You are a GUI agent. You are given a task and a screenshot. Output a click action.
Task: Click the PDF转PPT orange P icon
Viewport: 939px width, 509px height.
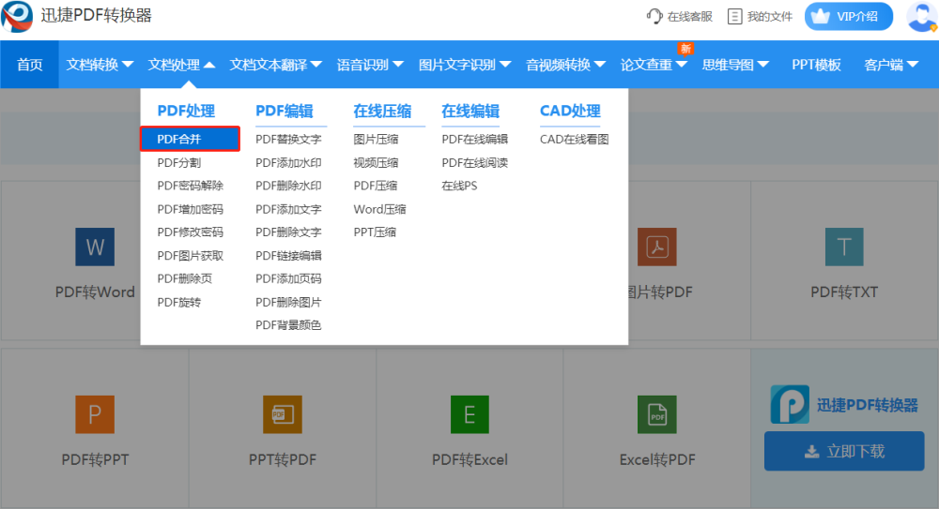click(95, 414)
